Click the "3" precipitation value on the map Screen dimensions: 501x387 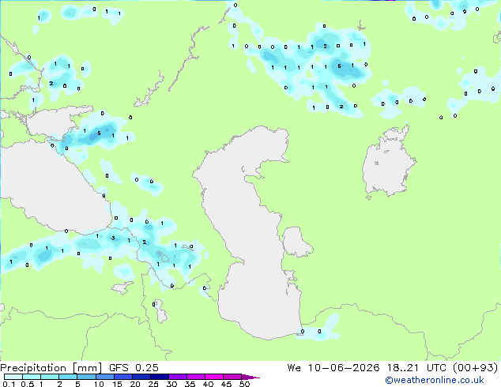pyautogui.click(x=113, y=239)
